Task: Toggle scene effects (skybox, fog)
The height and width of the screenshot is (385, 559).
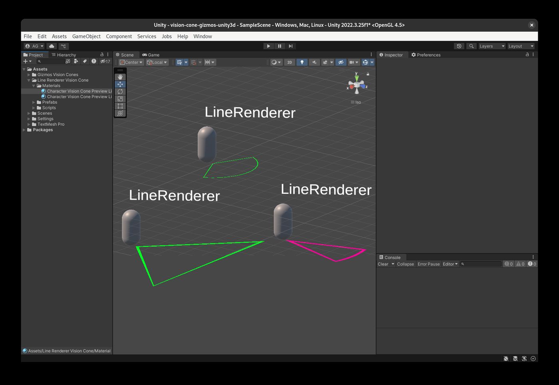Action: pyautogui.click(x=325, y=62)
